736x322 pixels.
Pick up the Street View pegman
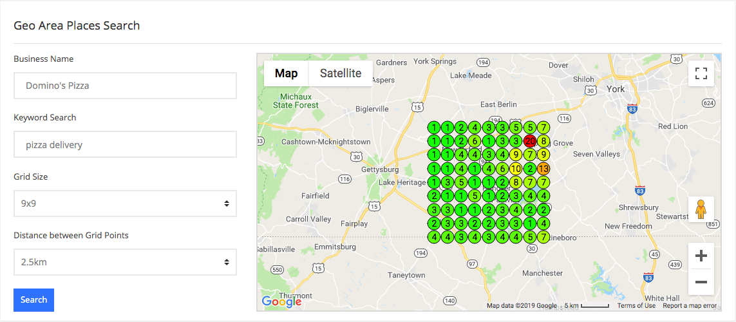[701, 209]
